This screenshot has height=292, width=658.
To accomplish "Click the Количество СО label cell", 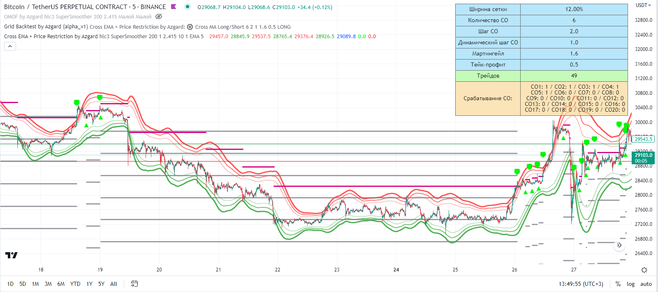I will tap(488, 20).
